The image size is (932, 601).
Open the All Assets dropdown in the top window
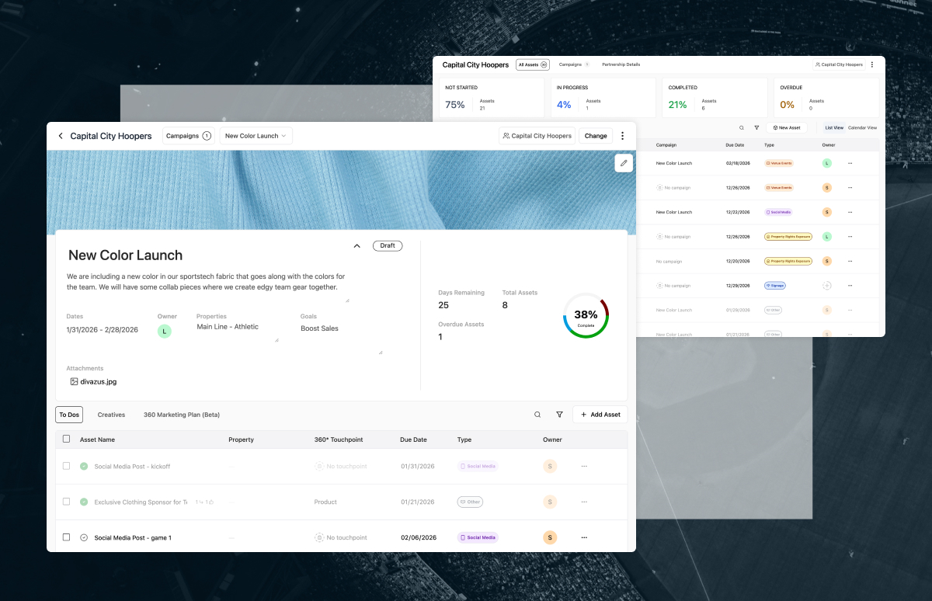(532, 64)
